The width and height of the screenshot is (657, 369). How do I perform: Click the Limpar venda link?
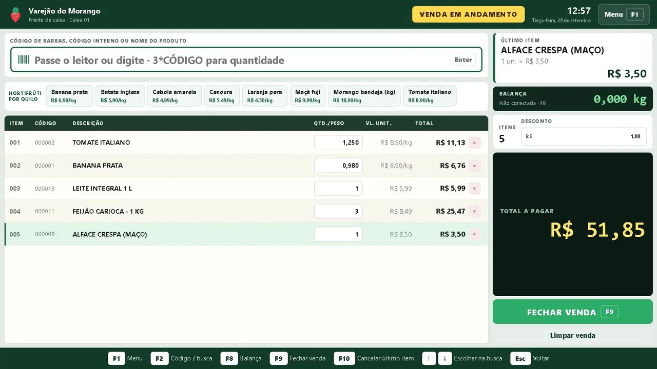573,336
